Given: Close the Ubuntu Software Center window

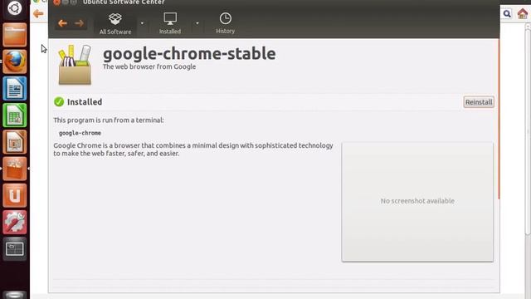Looking at the screenshot, I should click(56, 2).
